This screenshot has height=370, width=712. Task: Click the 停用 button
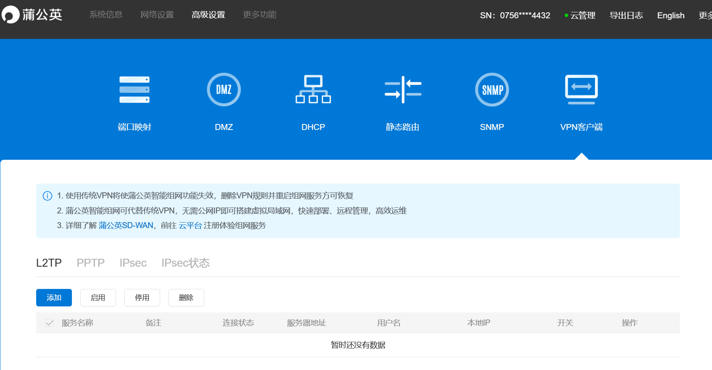(142, 298)
